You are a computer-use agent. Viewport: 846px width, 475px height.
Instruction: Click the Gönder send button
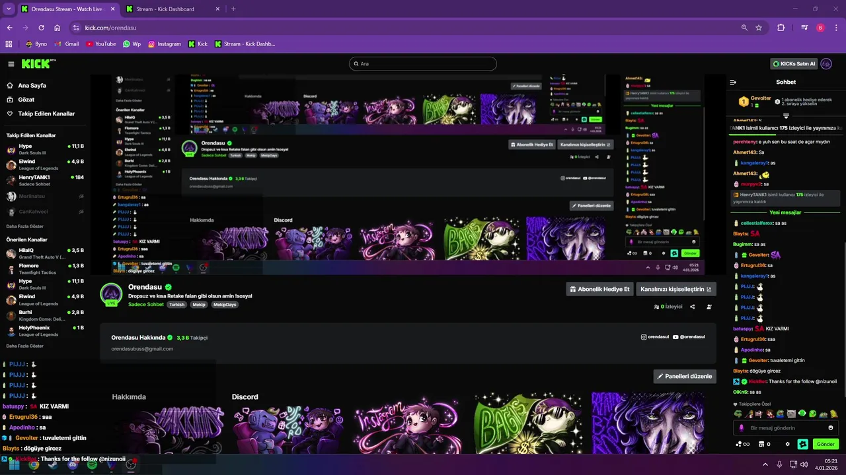pos(826,444)
